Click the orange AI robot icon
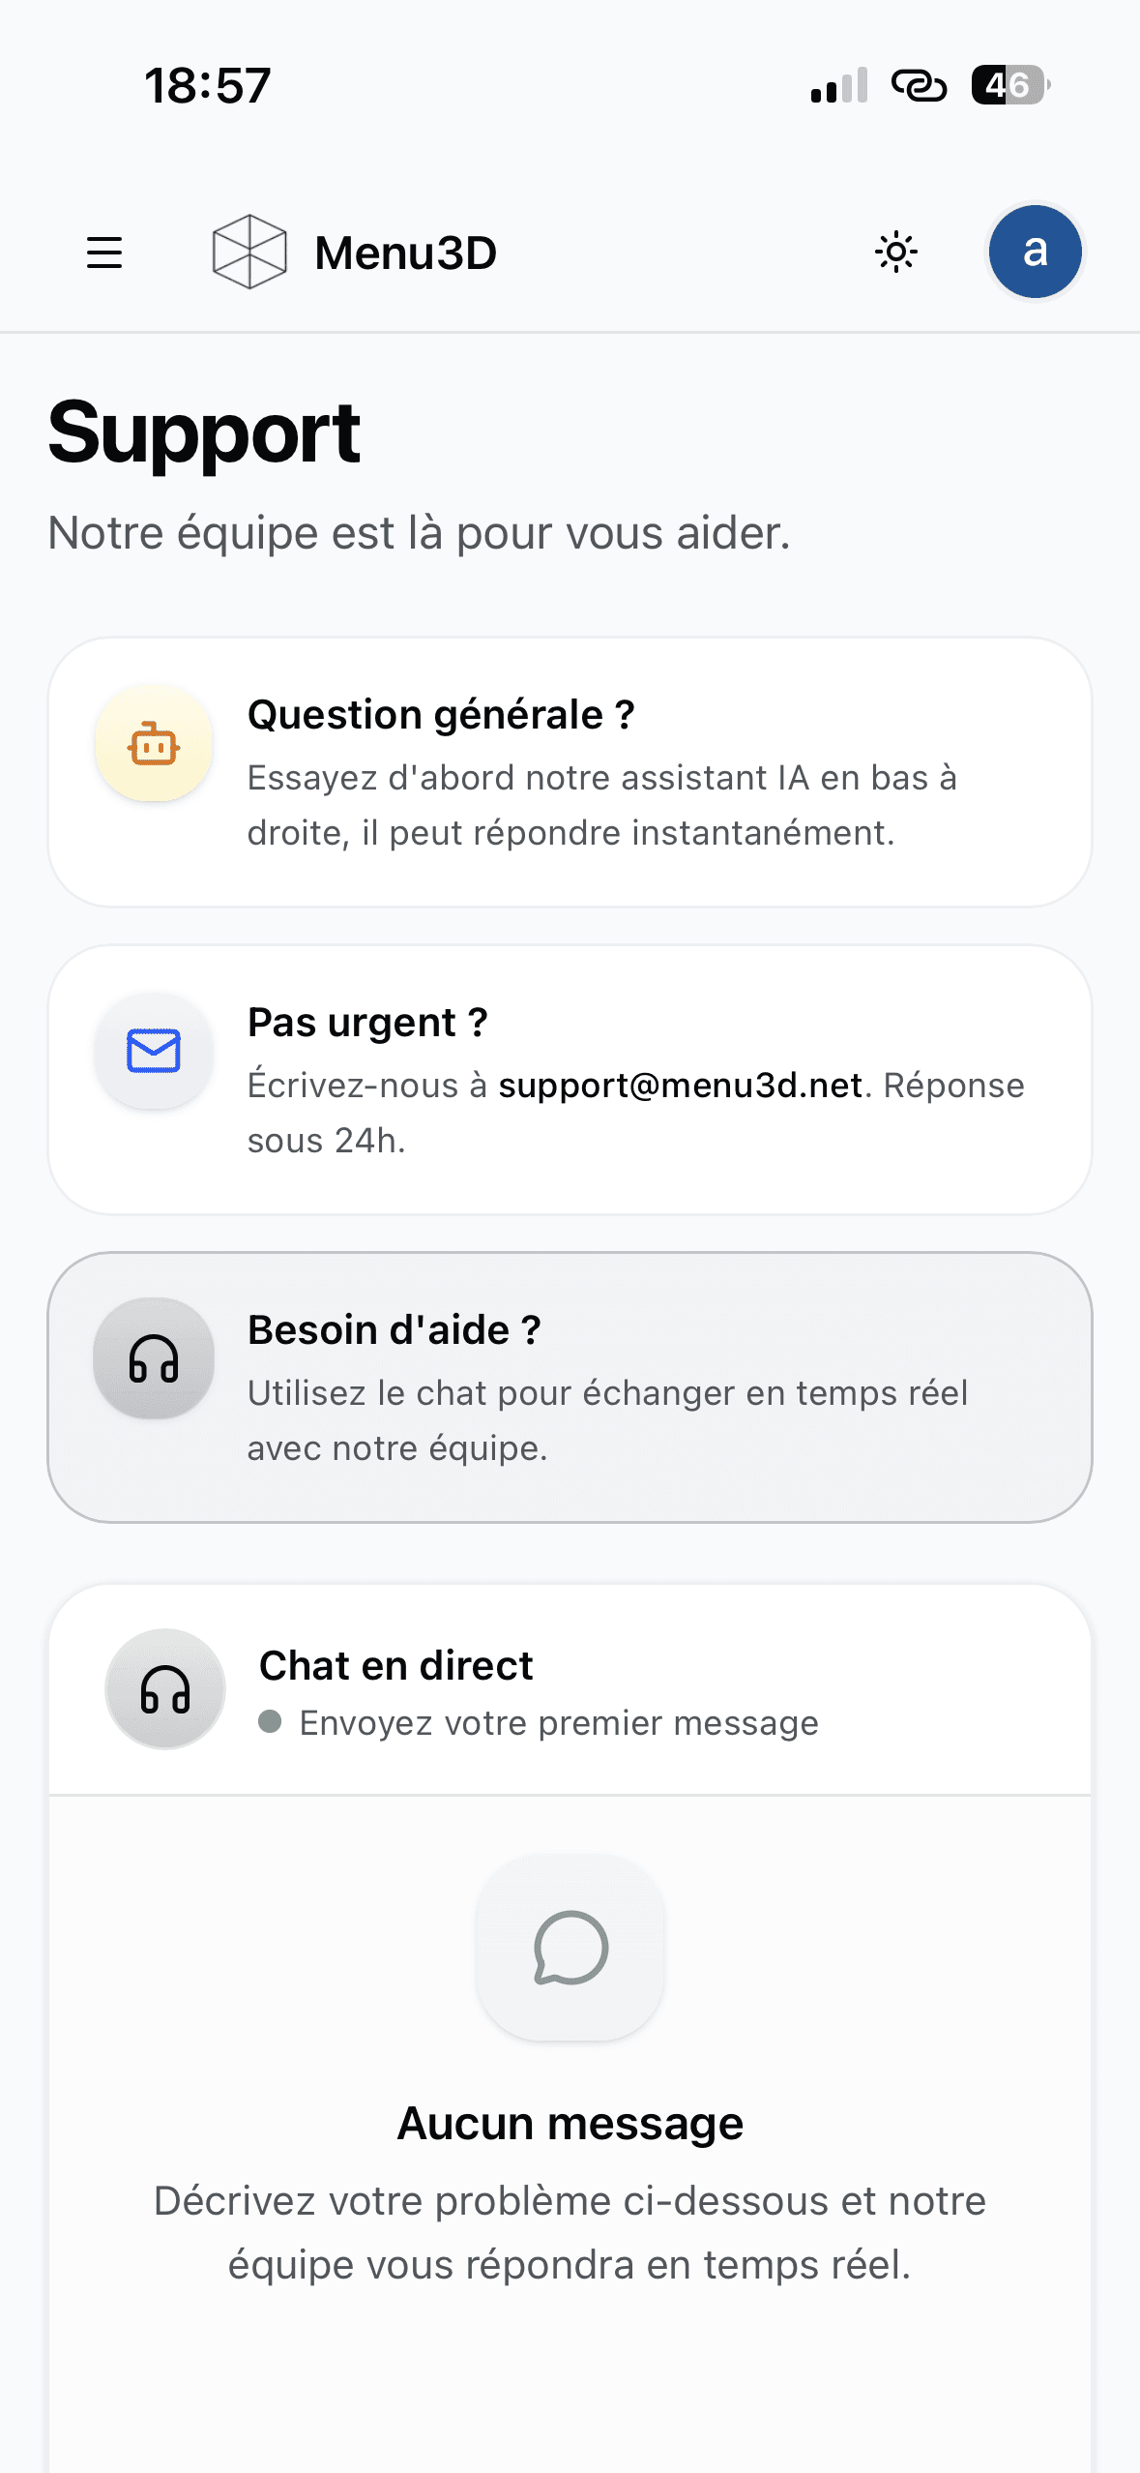 click(154, 744)
